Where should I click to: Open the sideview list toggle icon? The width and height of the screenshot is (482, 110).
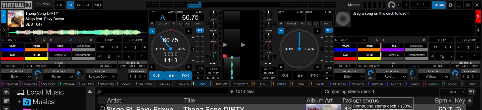[x=471, y=92]
